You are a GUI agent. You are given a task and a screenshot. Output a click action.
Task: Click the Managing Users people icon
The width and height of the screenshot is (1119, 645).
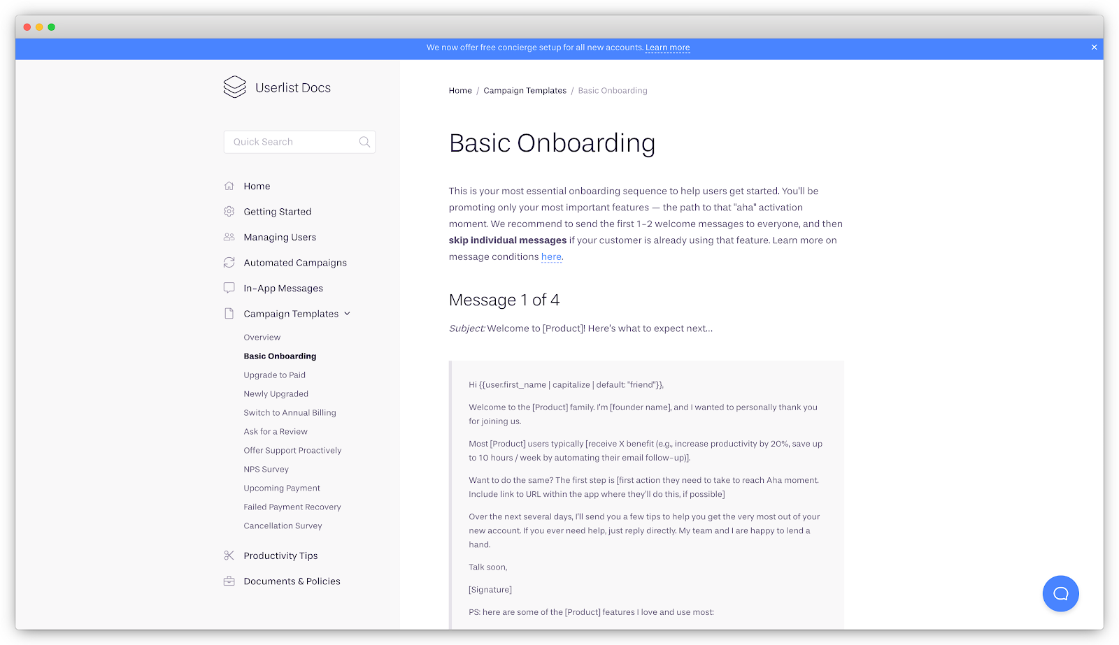click(x=229, y=237)
